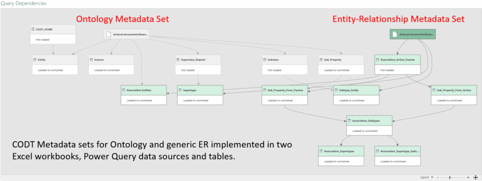Viewport: 482px width, 181px height.
Task: Click the green file source document icon
Action: pyautogui.click(x=395, y=34)
